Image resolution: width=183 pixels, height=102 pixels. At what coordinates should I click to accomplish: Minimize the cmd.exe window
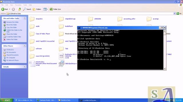point(160,28)
